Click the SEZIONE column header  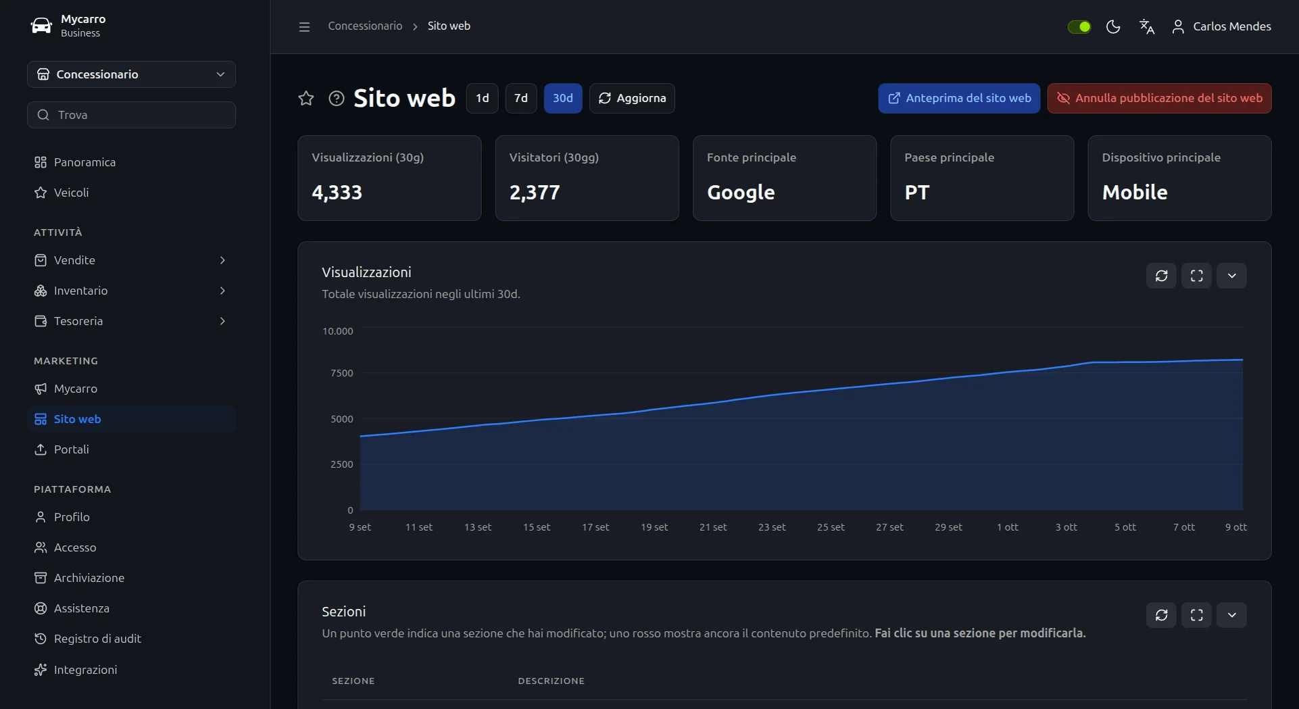click(353, 681)
